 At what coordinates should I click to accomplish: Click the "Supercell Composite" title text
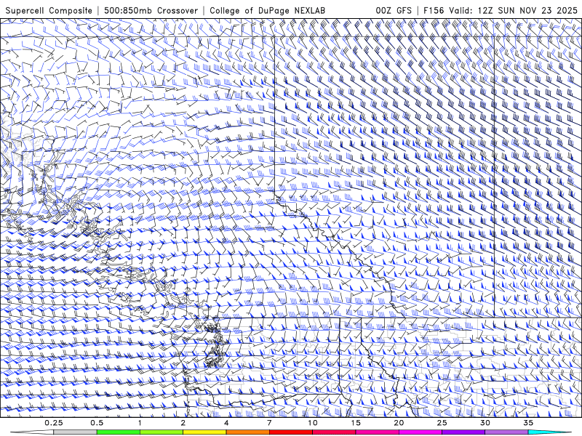point(49,10)
